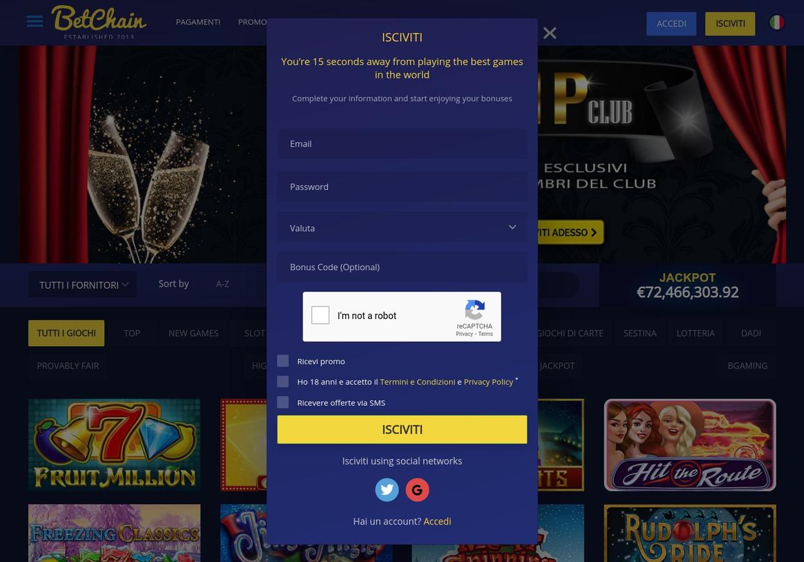Open the Italian flag language selector
The height and width of the screenshot is (562, 804).
click(x=777, y=23)
